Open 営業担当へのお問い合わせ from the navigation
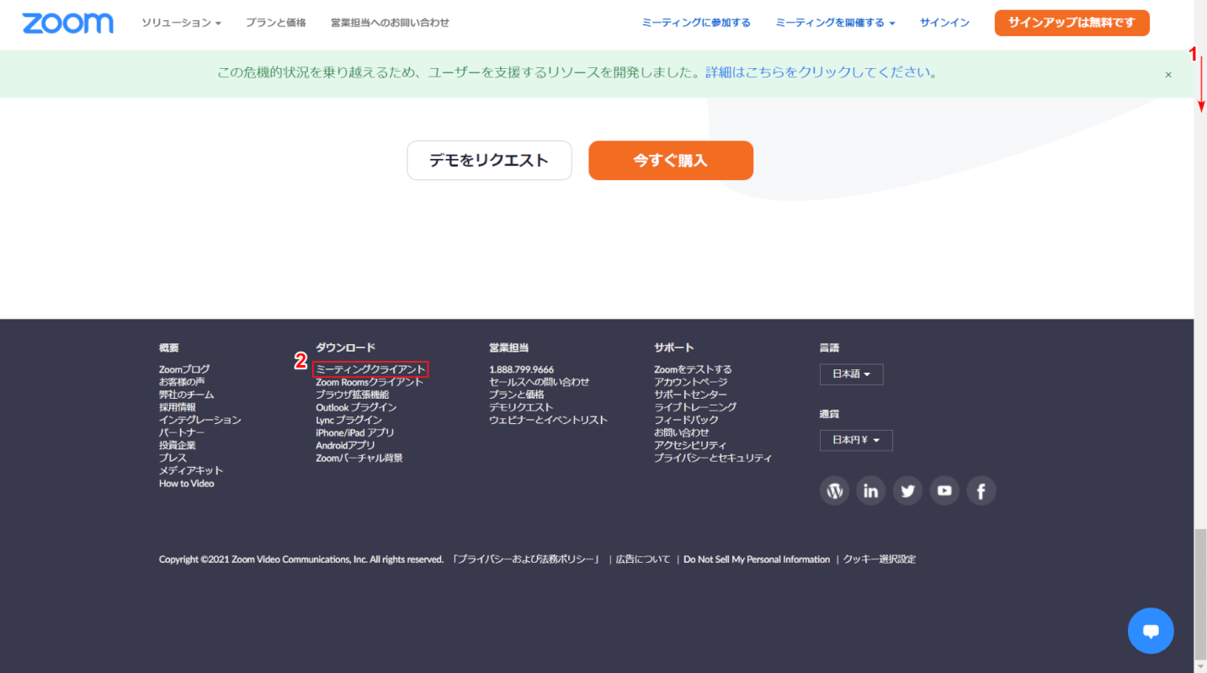This screenshot has height=673, width=1207. 390,23
